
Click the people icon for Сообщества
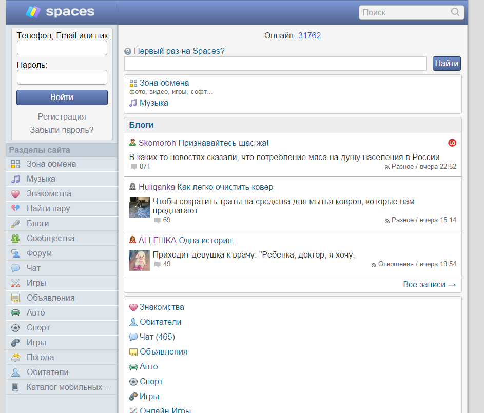point(15,239)
